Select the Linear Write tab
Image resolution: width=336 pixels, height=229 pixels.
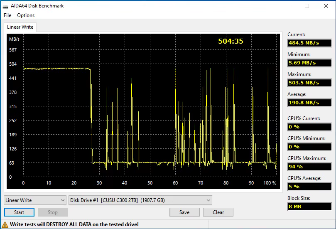coord(20,27)
